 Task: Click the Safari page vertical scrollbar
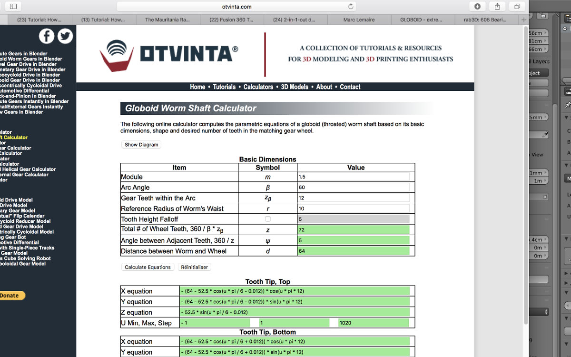tap(526, 176)
